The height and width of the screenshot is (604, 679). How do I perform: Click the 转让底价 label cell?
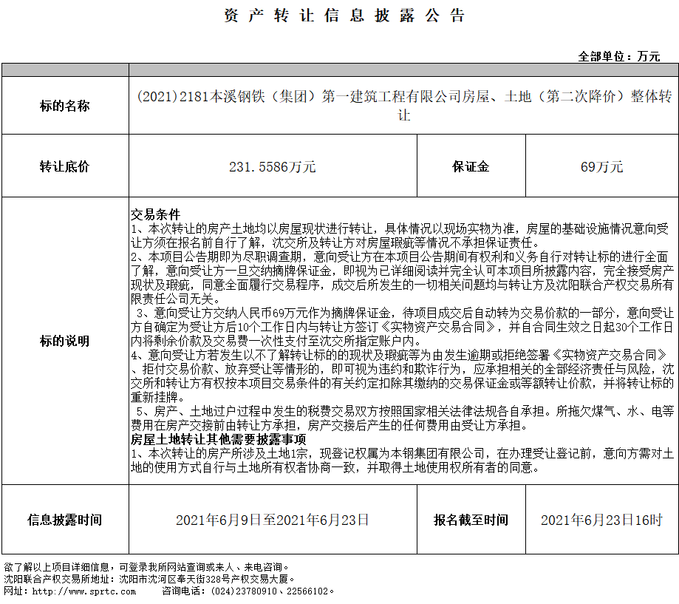click(64, 166)
